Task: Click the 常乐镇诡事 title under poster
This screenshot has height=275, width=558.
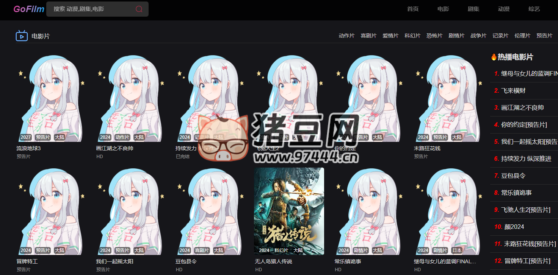Action: click(x=348, y=261)
